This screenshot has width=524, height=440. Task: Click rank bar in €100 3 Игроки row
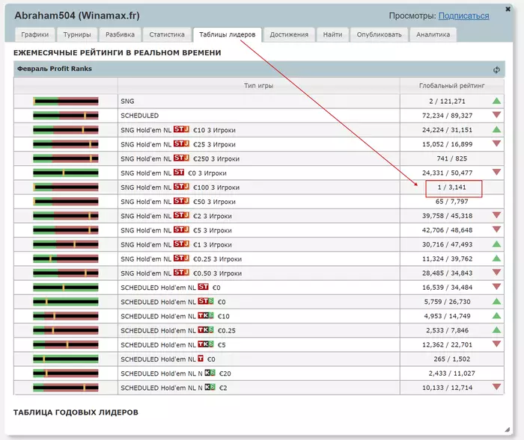point(66,188)
